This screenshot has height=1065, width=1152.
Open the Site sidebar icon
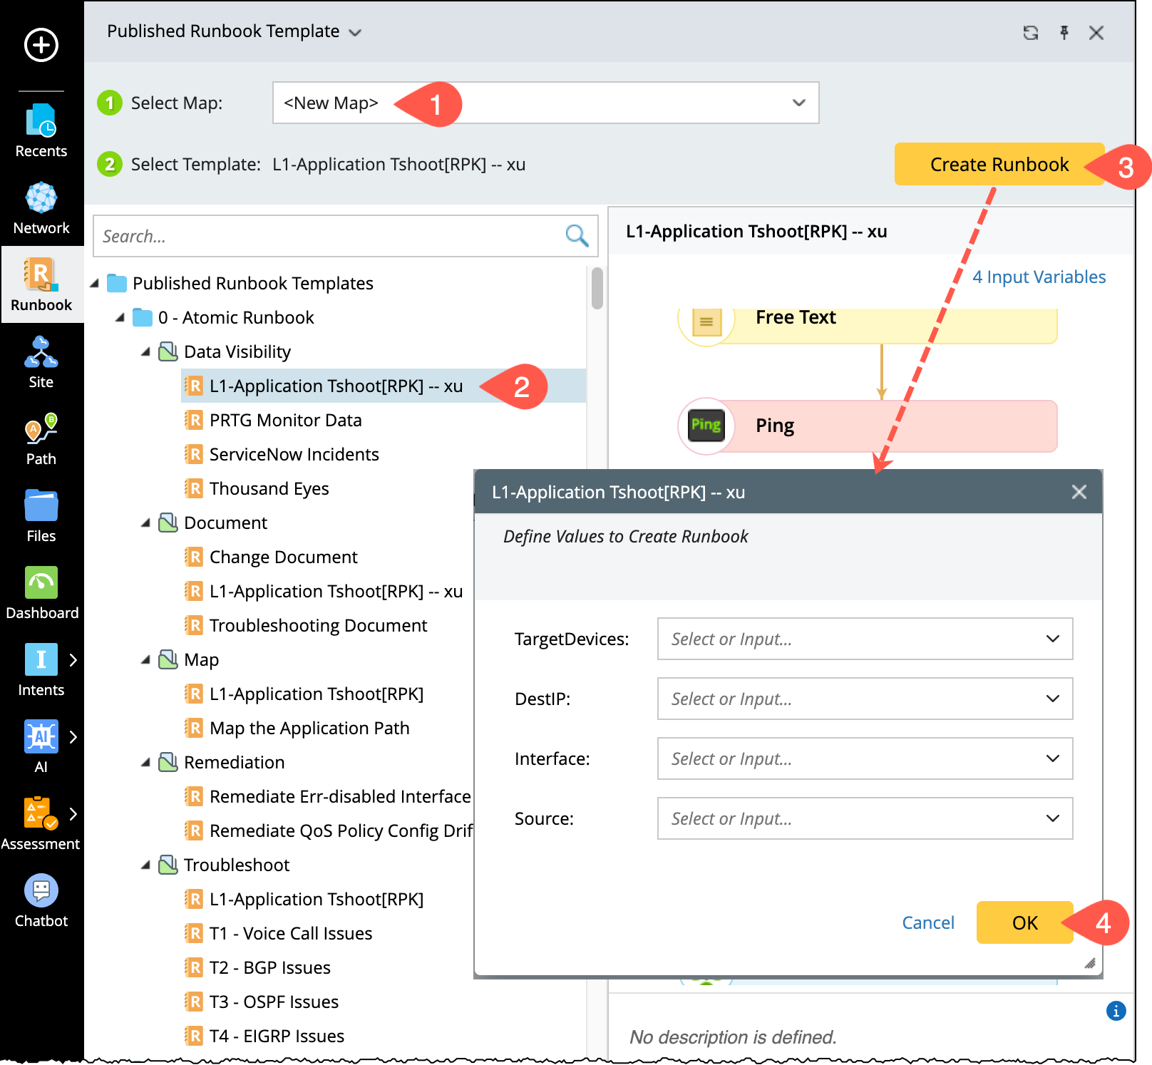click(41, 361)
